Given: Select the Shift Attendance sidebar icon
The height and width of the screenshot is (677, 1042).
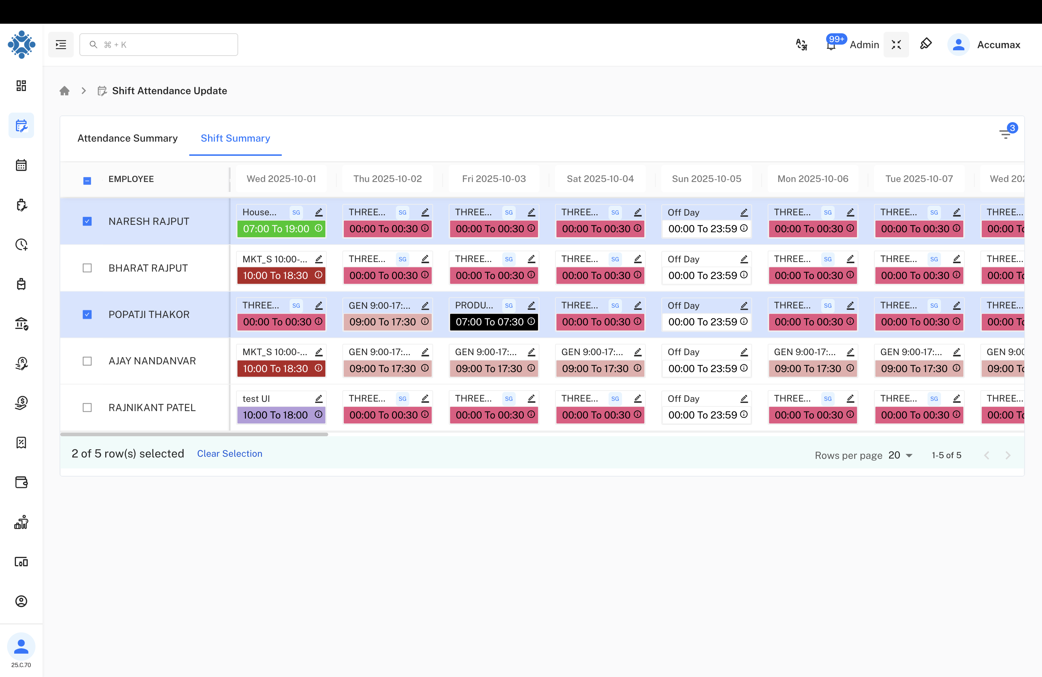Looking at the screenshot, I should point(21,125).
